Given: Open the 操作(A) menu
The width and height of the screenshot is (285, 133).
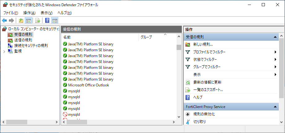Looking at the screenshot, I should coord(29,13).
